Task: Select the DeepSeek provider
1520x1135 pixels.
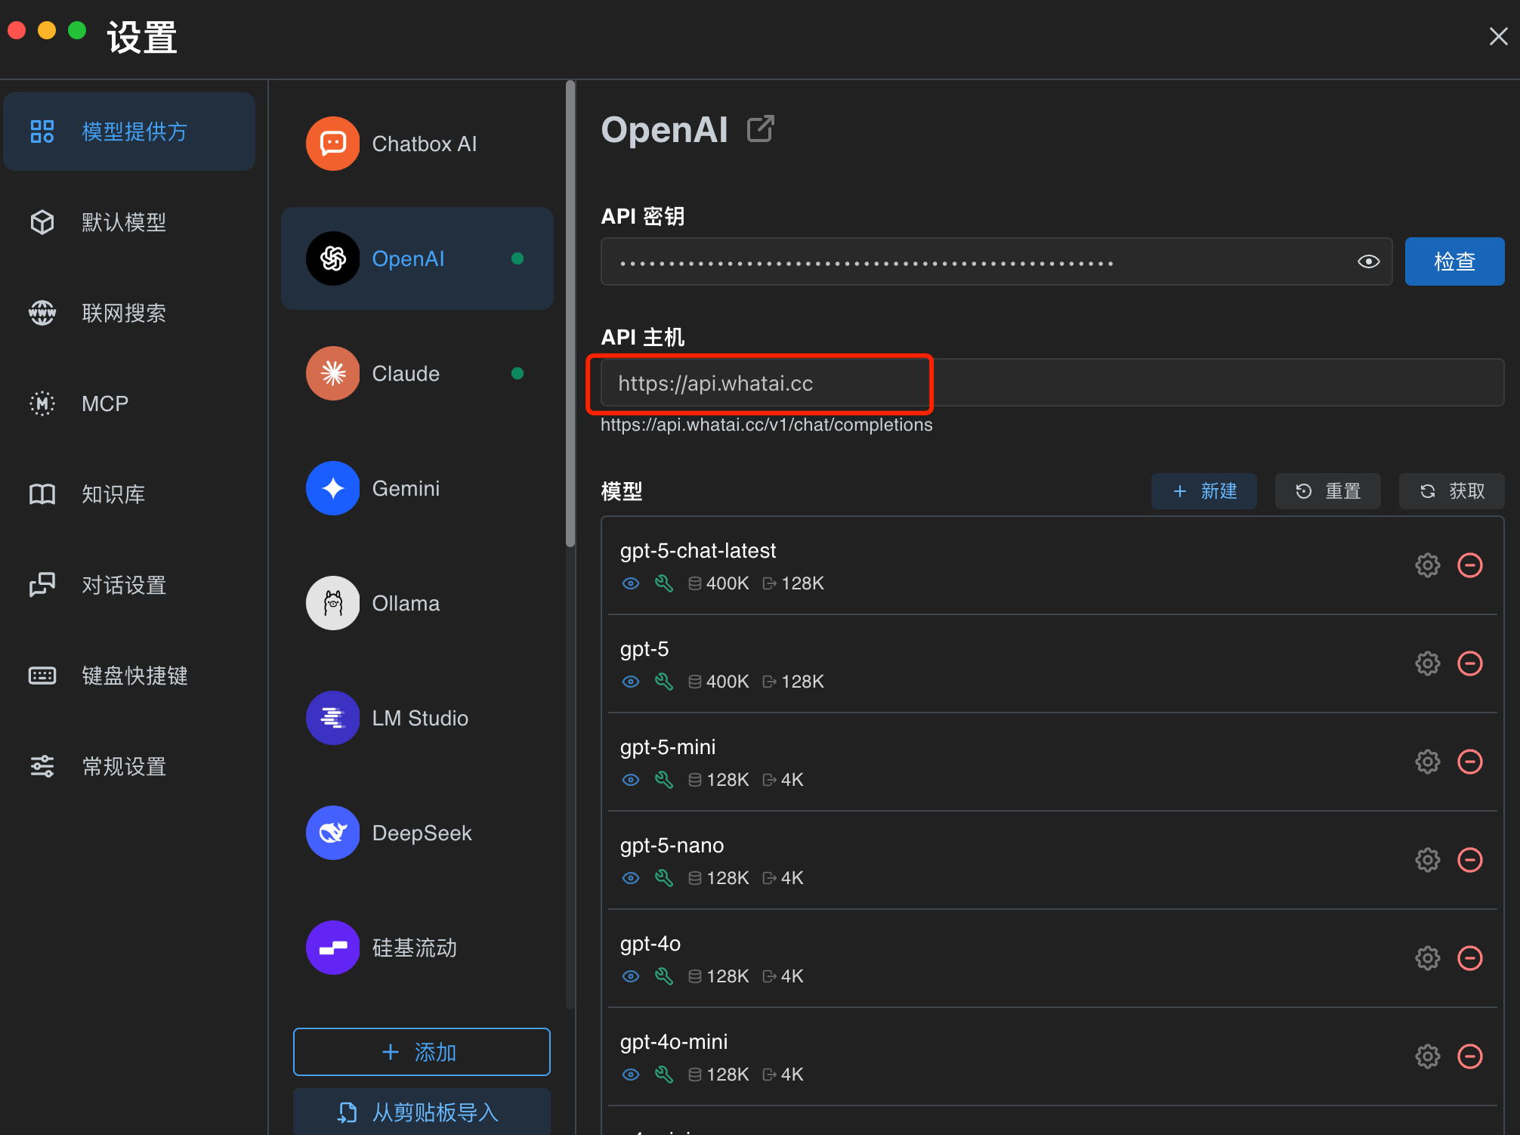Action: pos(421,833)
